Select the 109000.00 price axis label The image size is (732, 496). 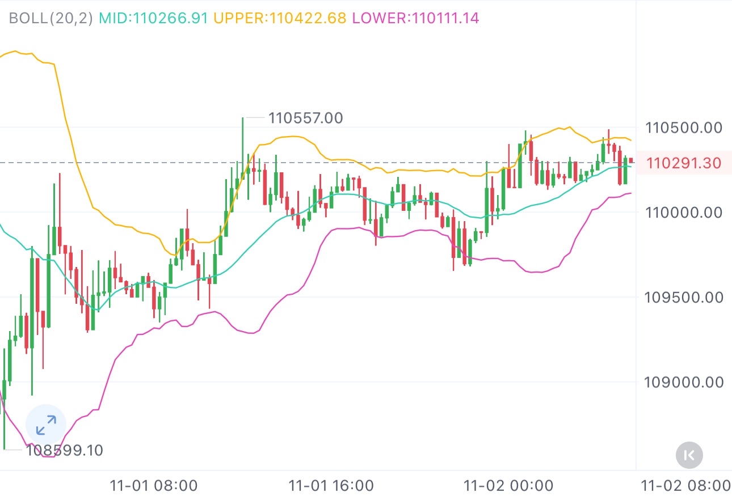[684, 383]
